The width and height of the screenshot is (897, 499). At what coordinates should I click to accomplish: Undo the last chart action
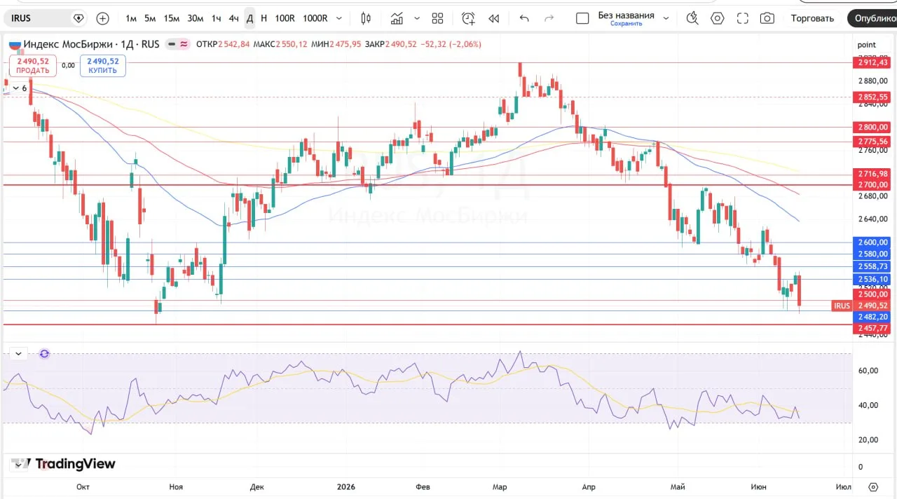pyautogui.click(x=524, y=18)
